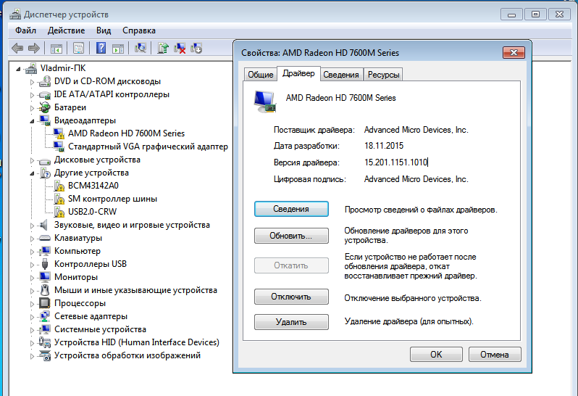Select the Драйвер tab

(298, 73)
